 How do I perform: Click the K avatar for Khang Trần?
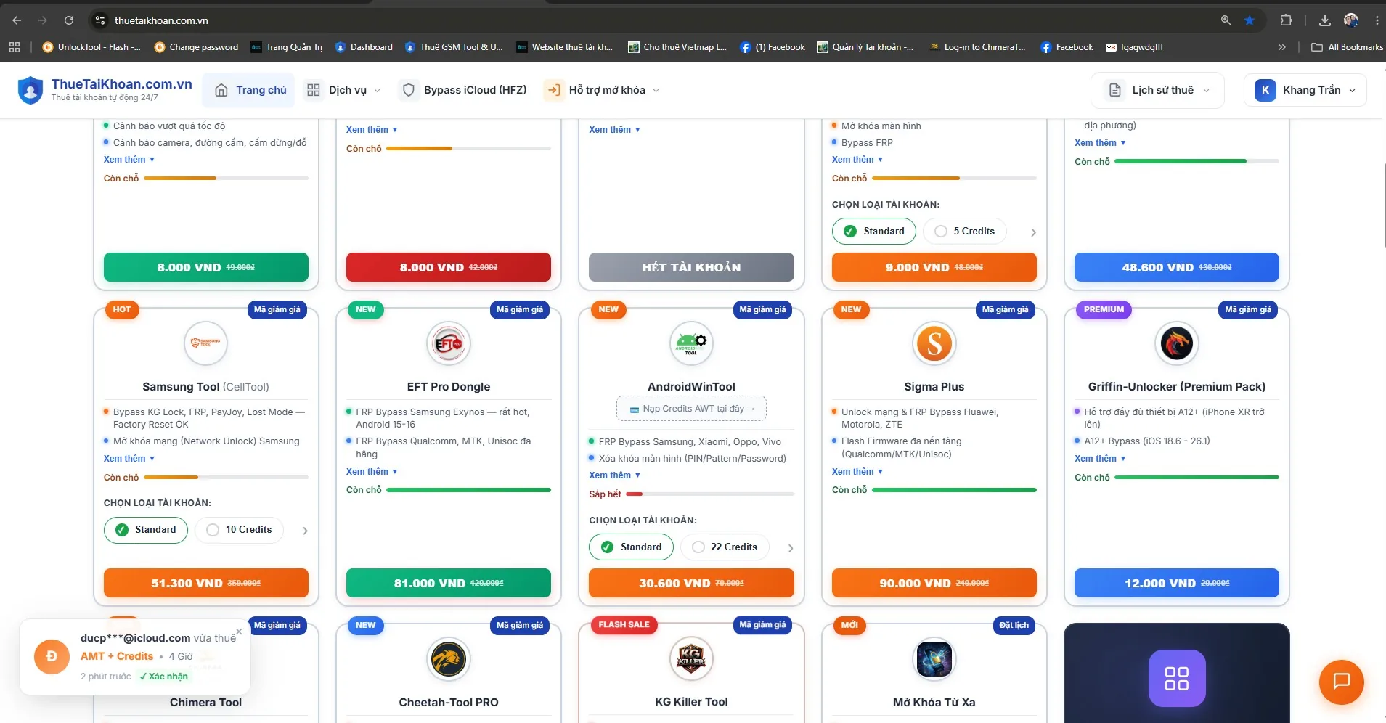coord(1265,90)
